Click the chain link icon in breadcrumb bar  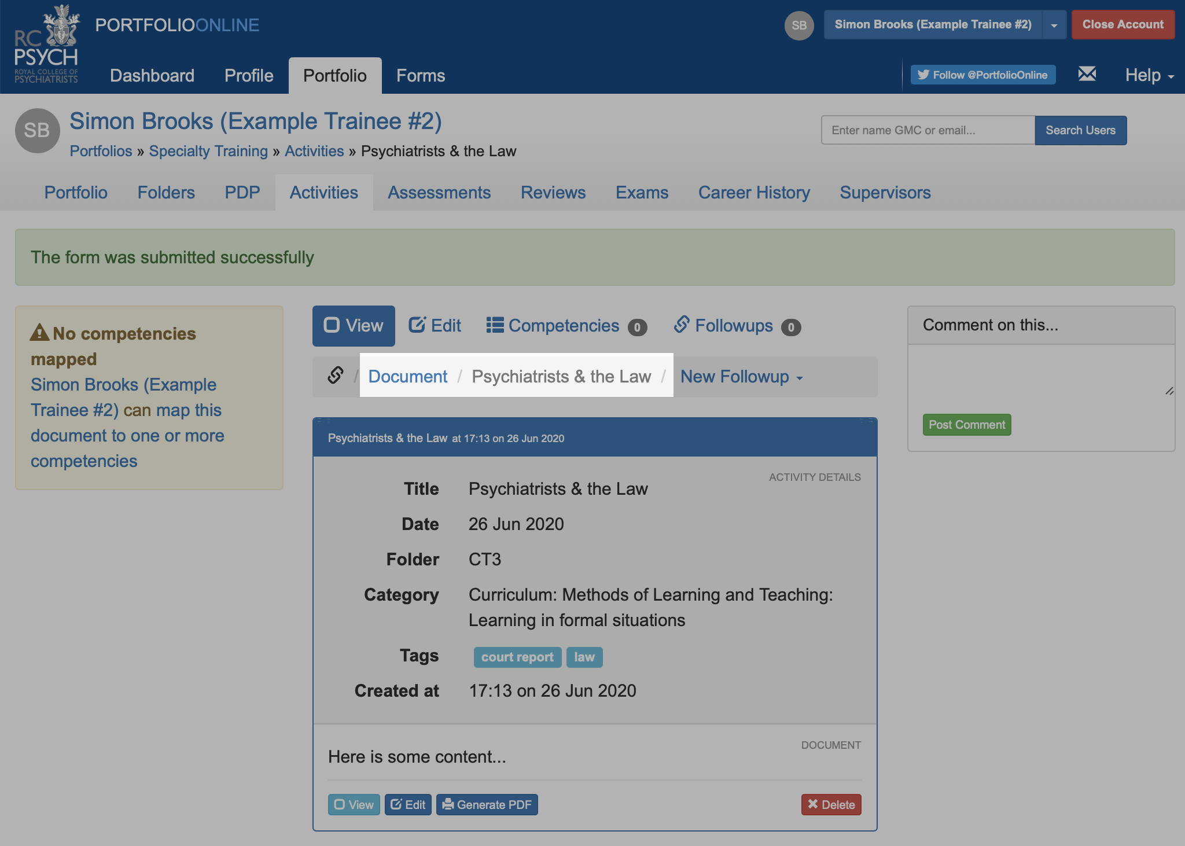pyautogui.click(x=336, y=376)
